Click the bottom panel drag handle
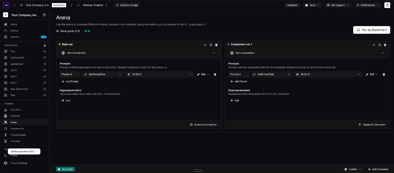Screen dimensions: 394x173 tap(198, 170)
